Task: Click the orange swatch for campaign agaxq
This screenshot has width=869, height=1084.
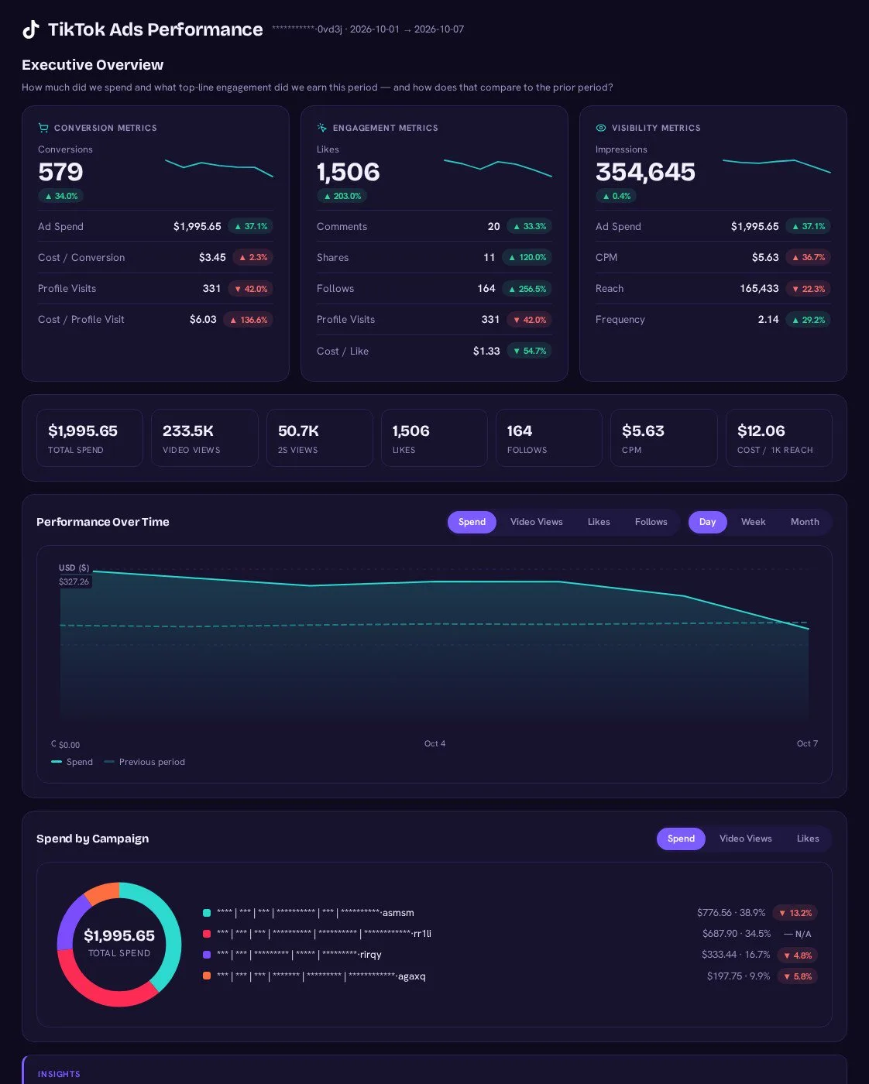Action: [x=207, y=976]
